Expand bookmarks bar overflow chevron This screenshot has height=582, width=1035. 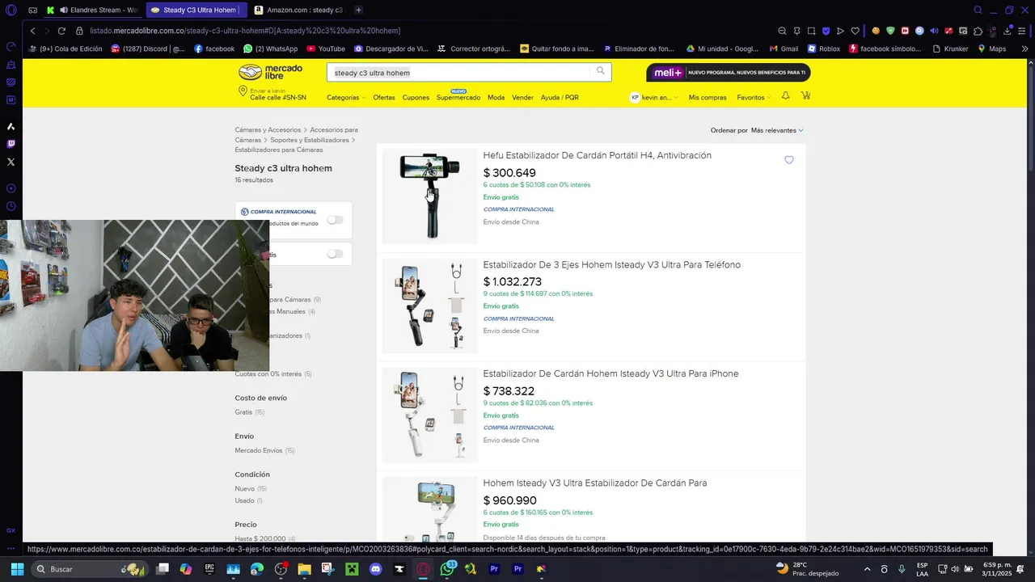click(x=1025, y=48)
